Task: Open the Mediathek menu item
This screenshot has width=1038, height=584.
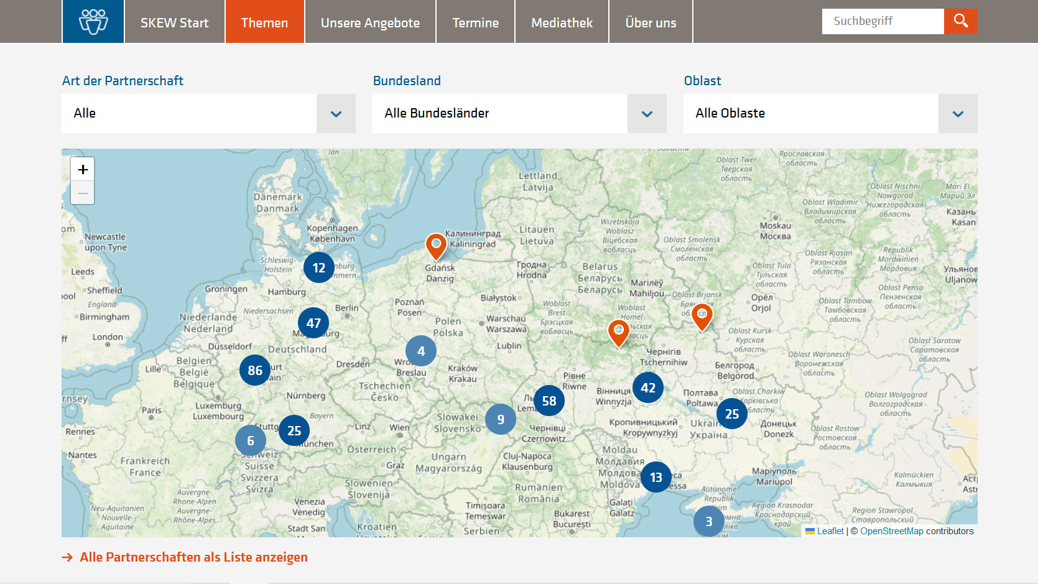Action: (562, 22)
